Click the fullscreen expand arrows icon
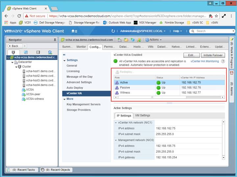The width and height of the screenshot is (237, 177). coord(224,16)
